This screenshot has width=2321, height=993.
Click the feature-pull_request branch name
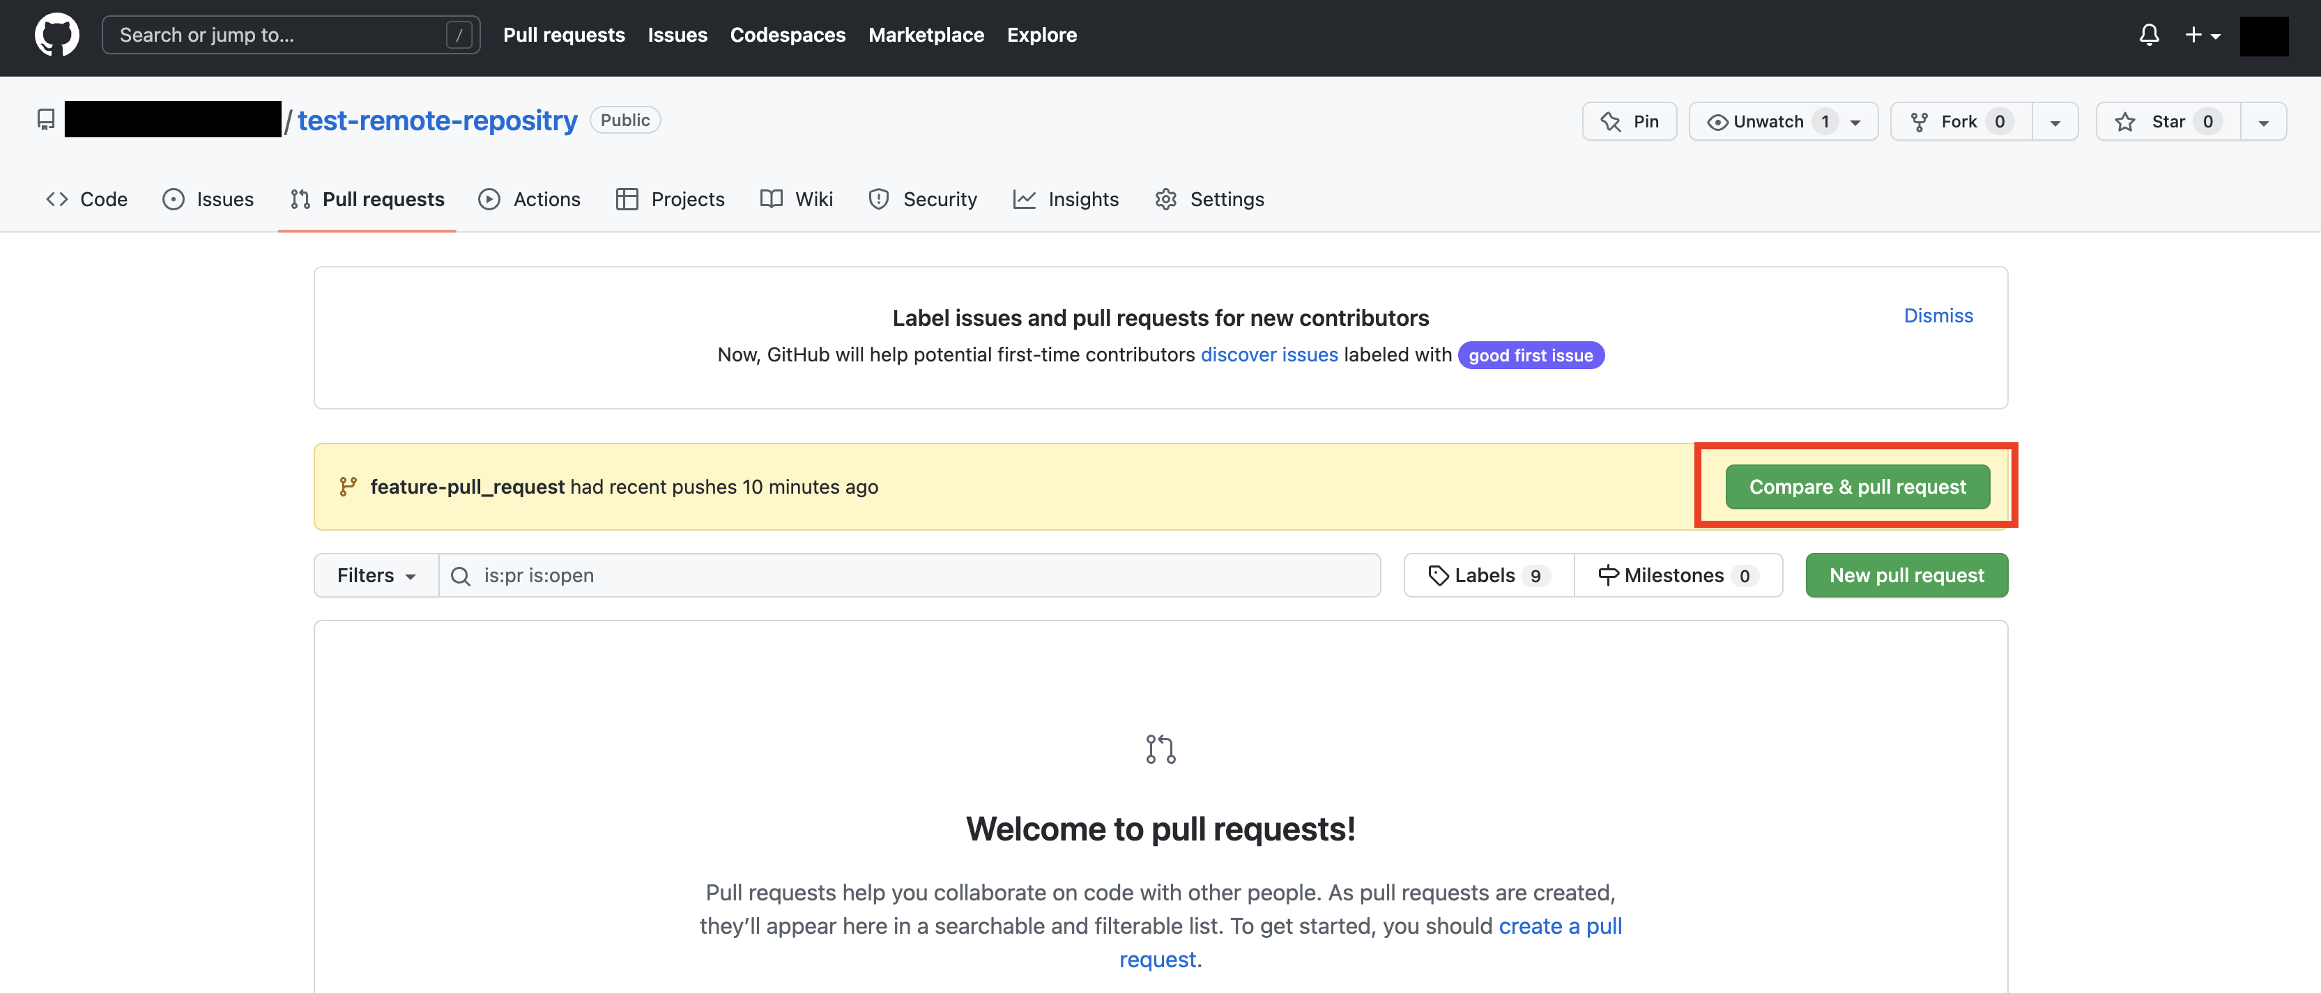pos(468,487)
